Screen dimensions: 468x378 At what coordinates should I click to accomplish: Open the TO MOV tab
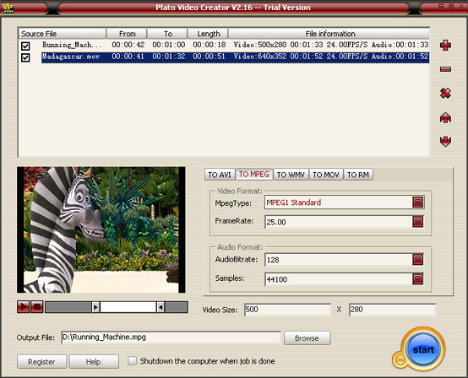[x=326, y=175]
